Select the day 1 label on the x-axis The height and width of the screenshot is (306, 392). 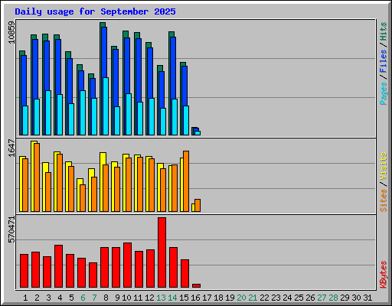[25, 298]
